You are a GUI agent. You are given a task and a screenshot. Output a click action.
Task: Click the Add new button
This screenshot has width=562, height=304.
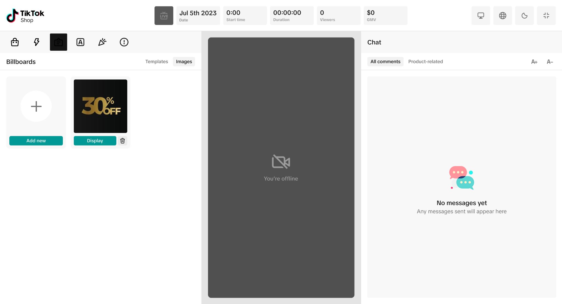(x=36, y=141)
